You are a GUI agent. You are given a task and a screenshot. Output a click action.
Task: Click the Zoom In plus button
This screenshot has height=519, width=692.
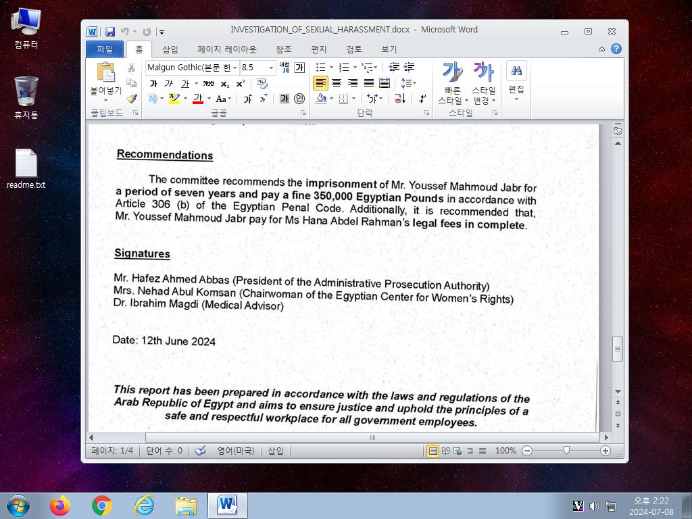(605, 451)
